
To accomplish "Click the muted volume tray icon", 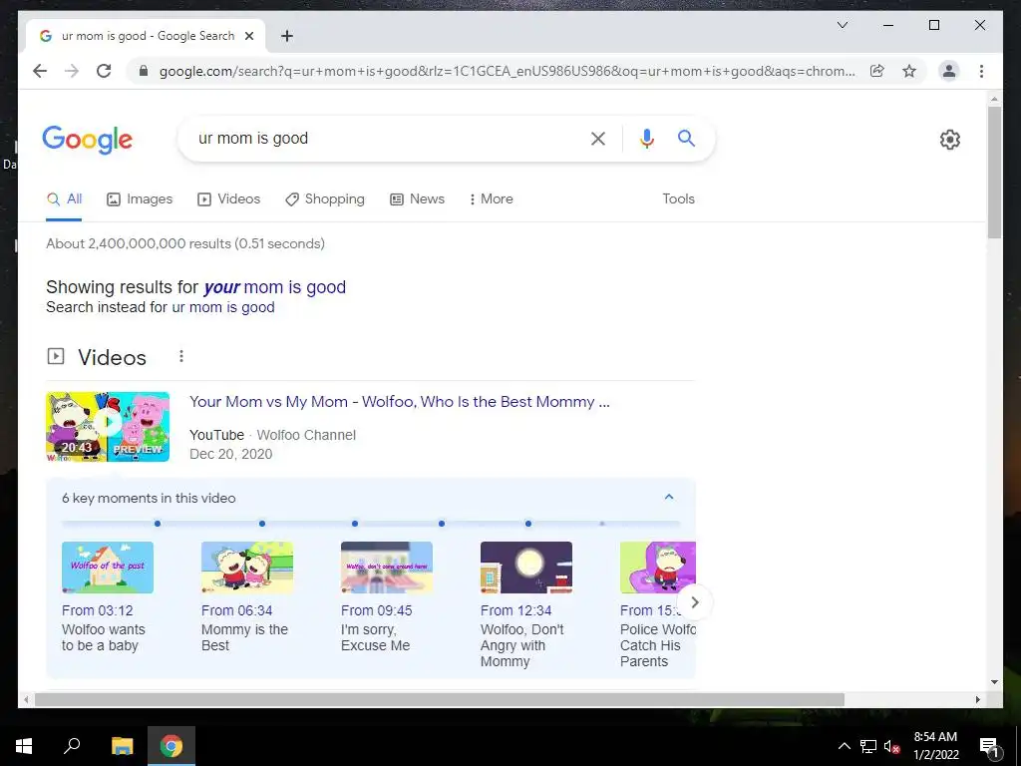I will (x=892, y=746).
